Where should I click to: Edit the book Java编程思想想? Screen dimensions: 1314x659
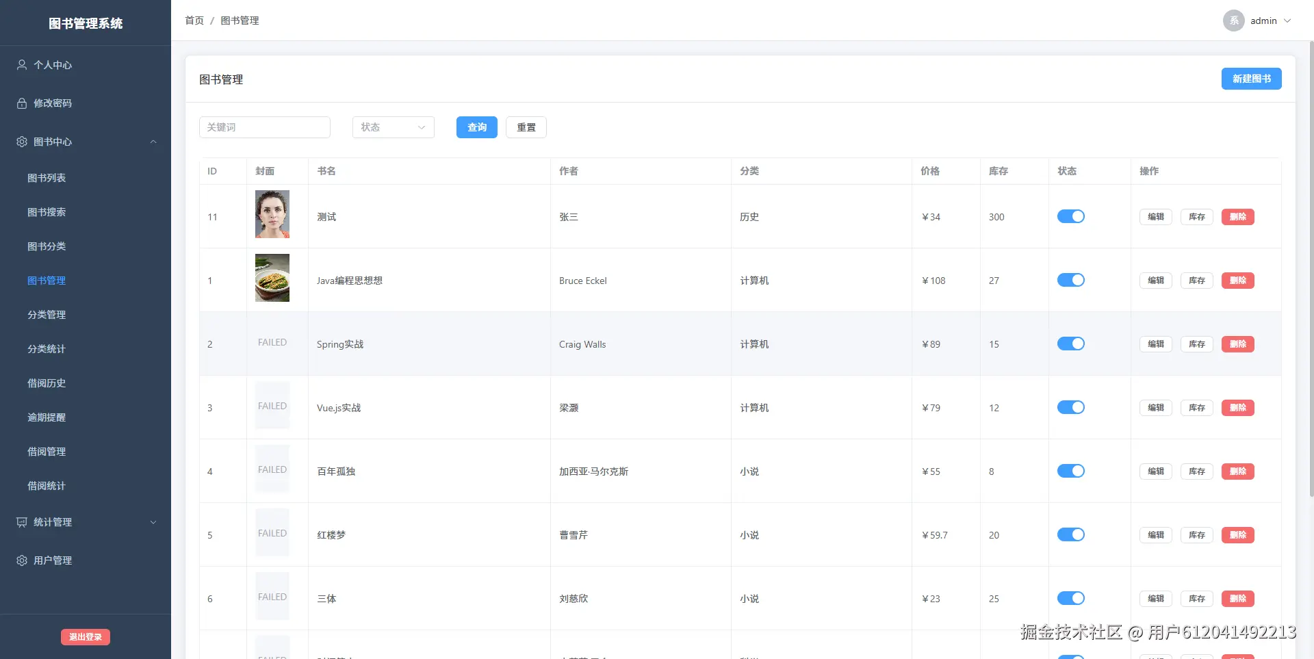[1156, 281]
